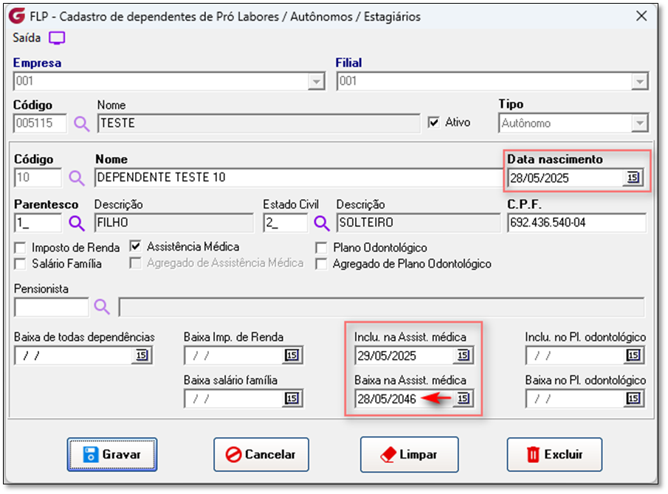Click the dependent Nome field DEPENDENTE TESTE 10
Viewport: 668px width, 494px height.
pyautogui.click(x=299, y=178)
